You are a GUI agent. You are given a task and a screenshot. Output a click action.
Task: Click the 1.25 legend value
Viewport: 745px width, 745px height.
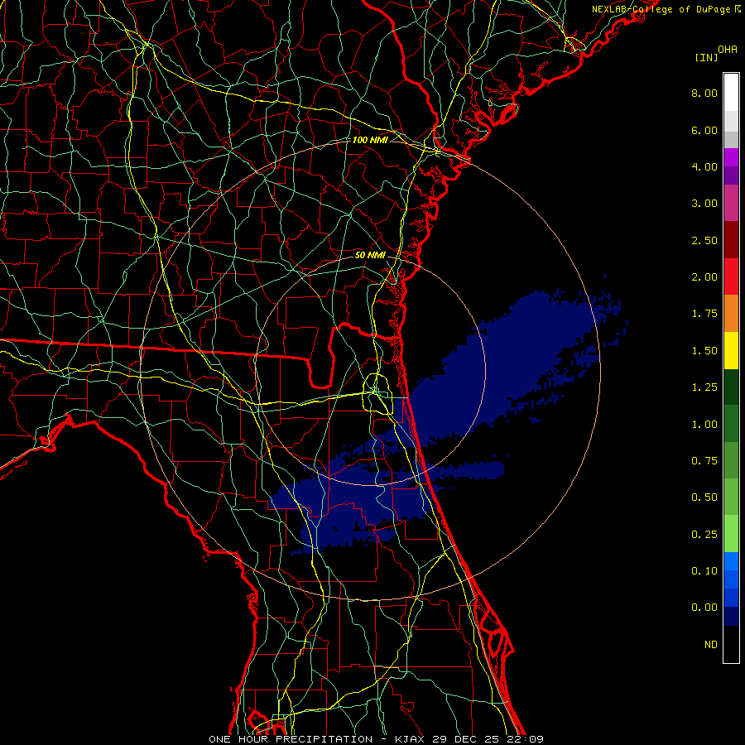[704, 387]
